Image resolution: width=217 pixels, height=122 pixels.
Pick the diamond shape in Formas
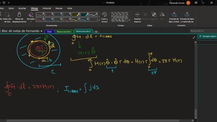click(113, 20)
